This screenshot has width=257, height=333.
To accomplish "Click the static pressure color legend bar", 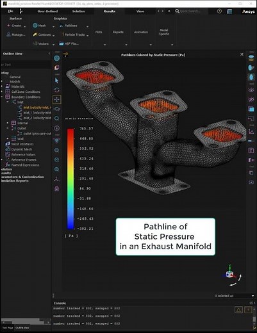I will coord(70,179).
